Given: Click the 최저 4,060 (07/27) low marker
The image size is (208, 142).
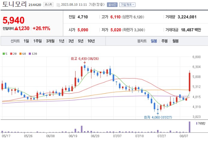Looking at the screenshot, I should pyautogui.click(x=158, y=117).
